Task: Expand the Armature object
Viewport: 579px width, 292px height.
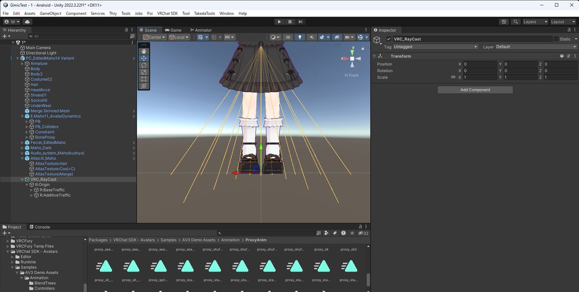Action: click(22, 64)
